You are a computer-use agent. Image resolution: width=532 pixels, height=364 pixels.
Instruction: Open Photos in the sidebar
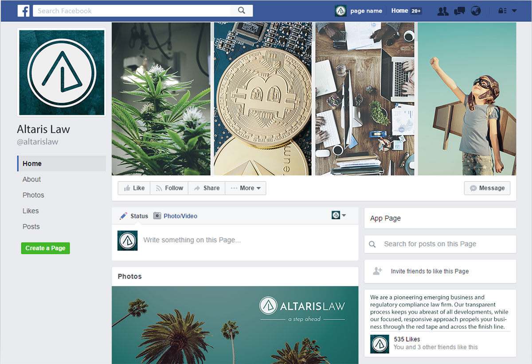tap(33, 195)
